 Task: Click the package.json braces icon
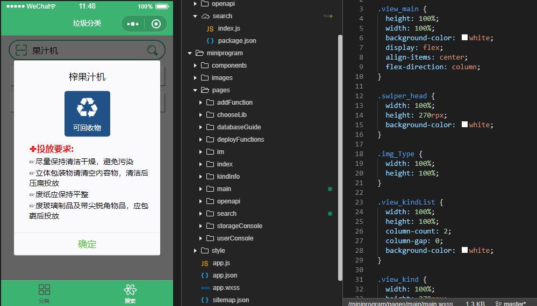pyautogui.click(x=210, y=41)
